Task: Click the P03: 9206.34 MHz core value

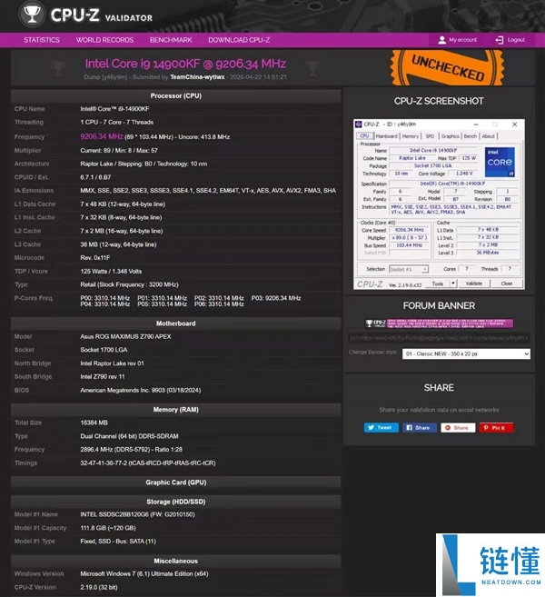Action: click(276, 298)
